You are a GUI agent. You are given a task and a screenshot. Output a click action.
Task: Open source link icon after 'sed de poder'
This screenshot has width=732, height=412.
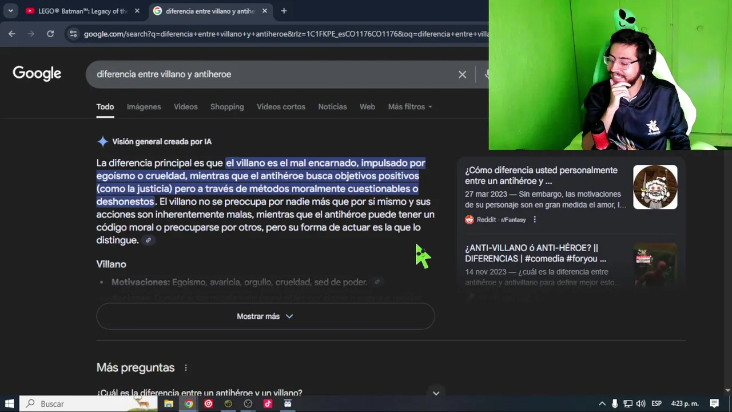pyautogui.click(x=377, y=282)
